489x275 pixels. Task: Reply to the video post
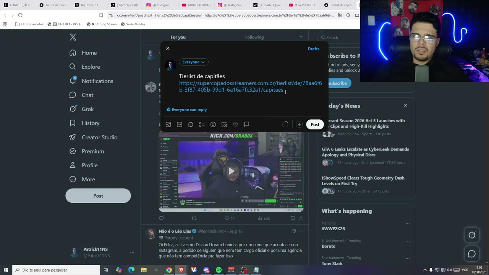(x=161, y=218)
